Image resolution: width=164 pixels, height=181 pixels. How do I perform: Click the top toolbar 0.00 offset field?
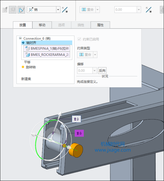(x=126, y=10)
